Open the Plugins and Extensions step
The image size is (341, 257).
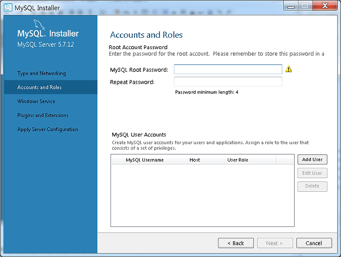[x=43, y=115]
